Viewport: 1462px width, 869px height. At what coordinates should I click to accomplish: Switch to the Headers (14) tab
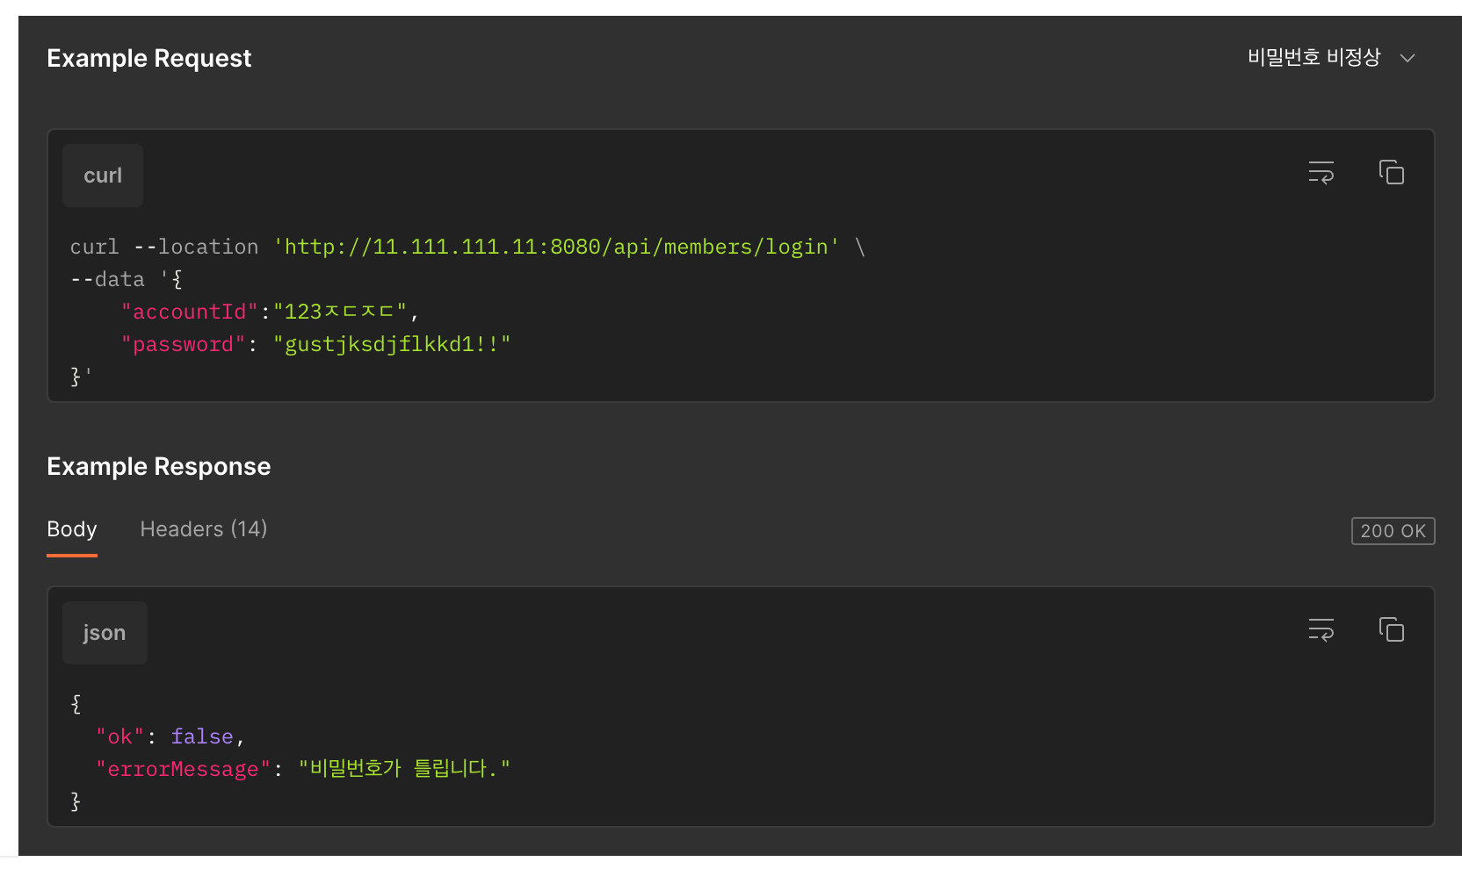(x=204, y=529)
